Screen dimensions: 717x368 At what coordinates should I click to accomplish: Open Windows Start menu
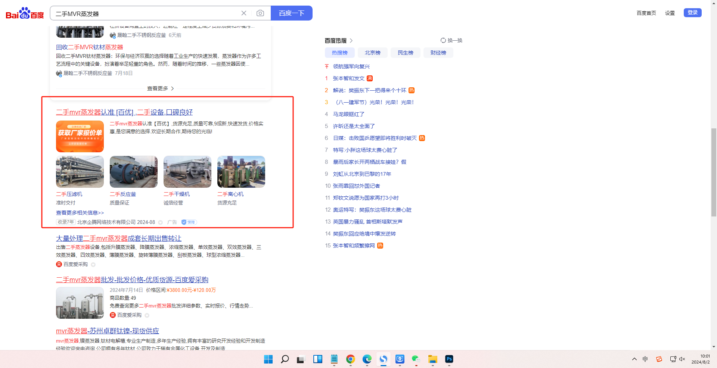coord(268,359)
